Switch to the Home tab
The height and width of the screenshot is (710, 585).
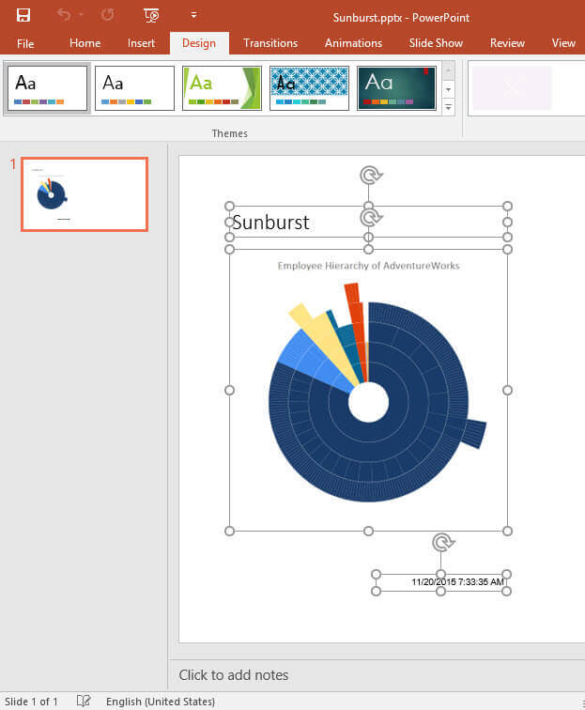pos(85,43)
